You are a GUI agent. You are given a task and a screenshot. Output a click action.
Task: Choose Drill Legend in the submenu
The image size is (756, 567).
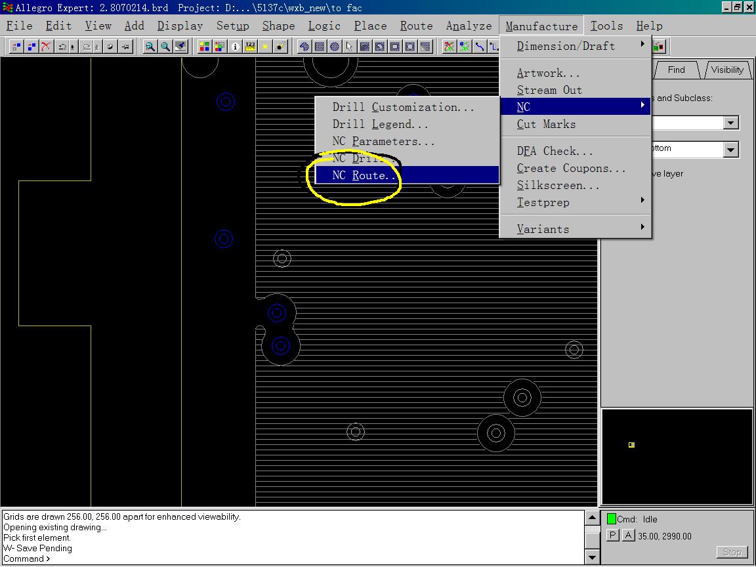[x=407, y=124]
